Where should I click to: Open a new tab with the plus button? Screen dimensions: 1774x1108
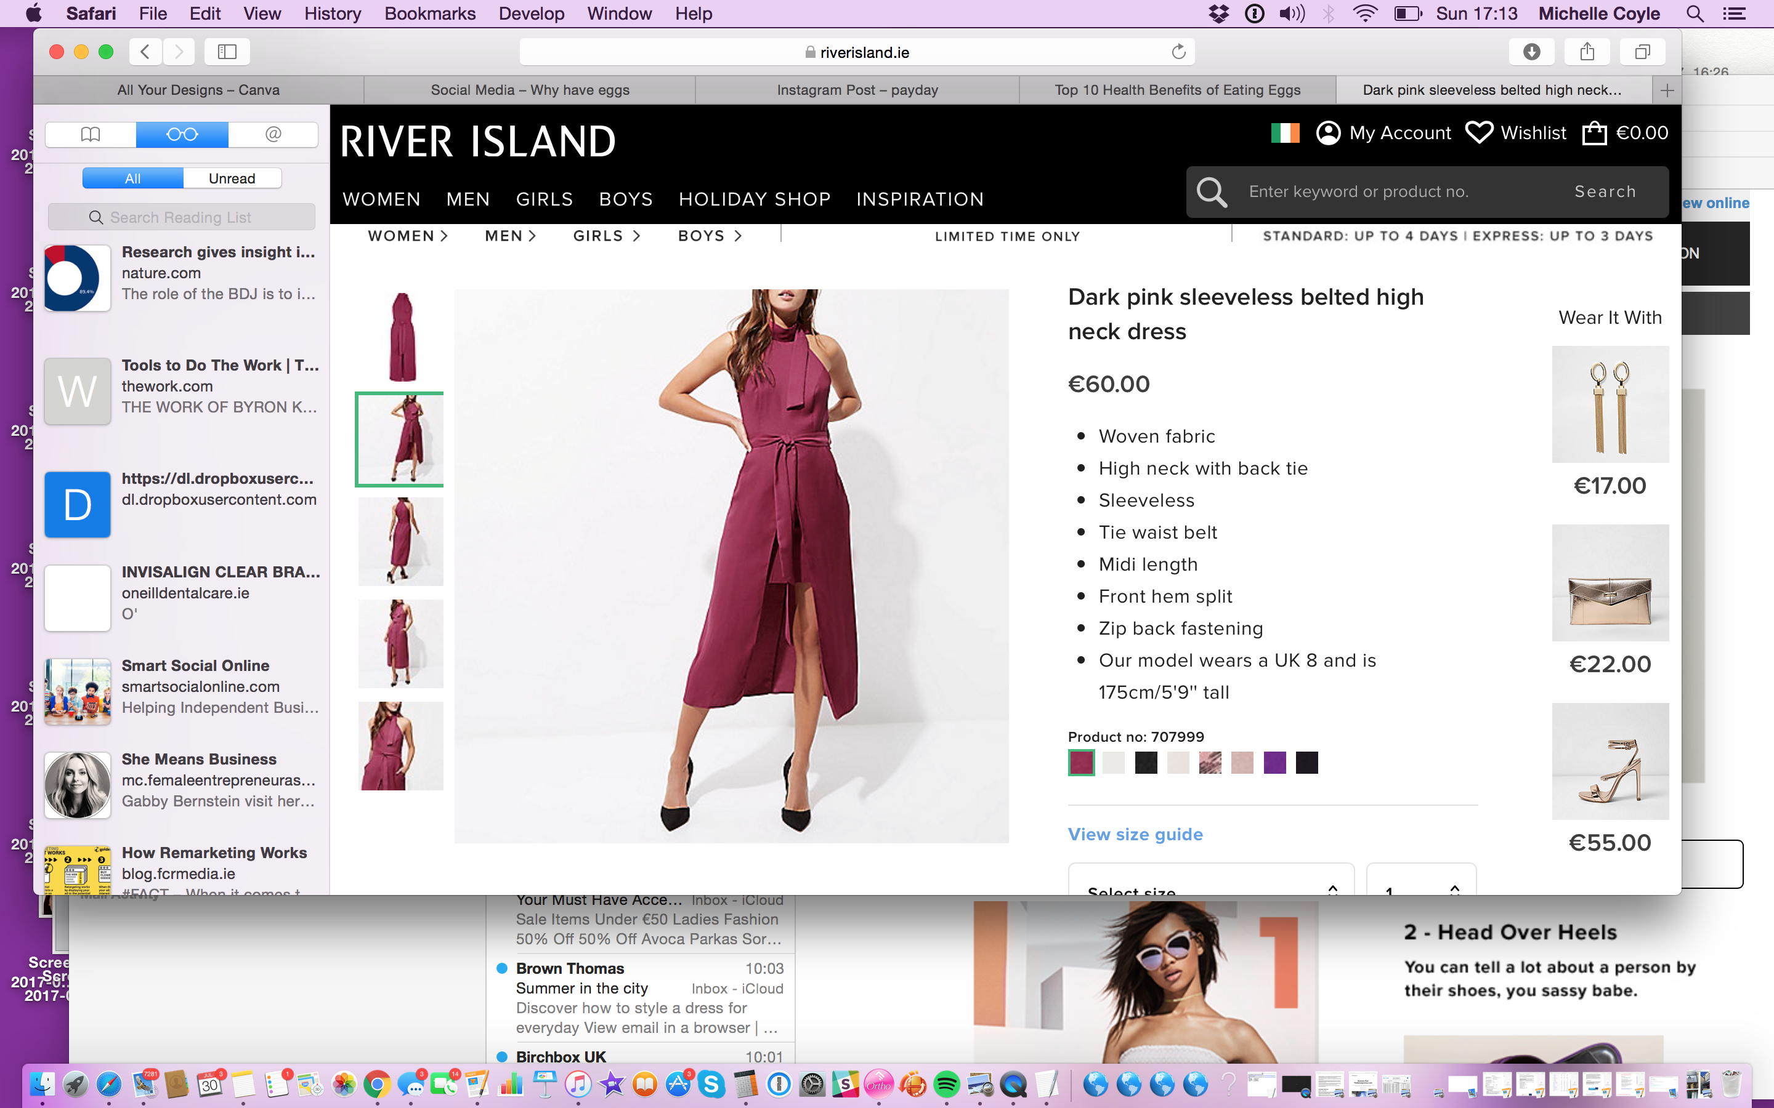1667,90
